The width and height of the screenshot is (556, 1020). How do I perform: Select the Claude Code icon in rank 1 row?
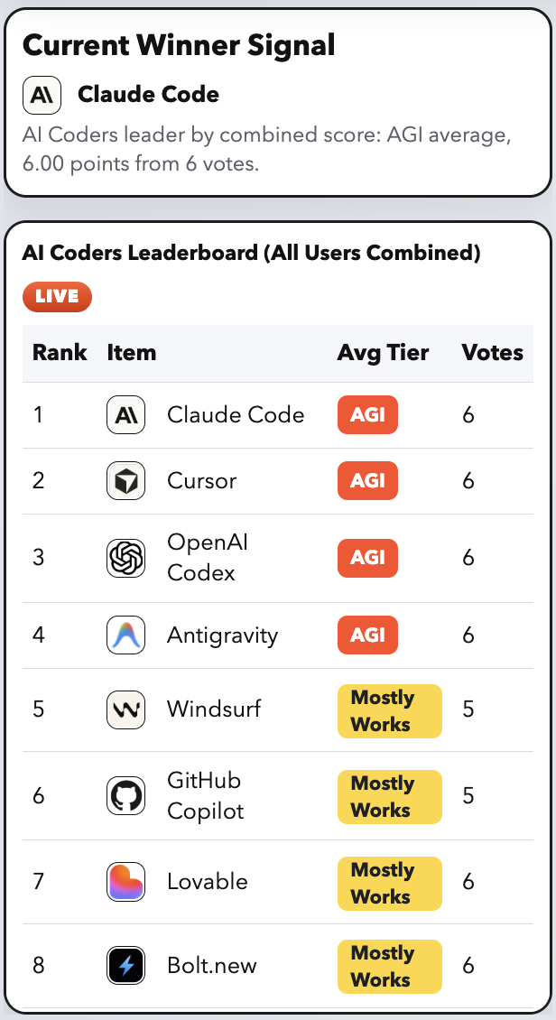click(x=125, y=414)
